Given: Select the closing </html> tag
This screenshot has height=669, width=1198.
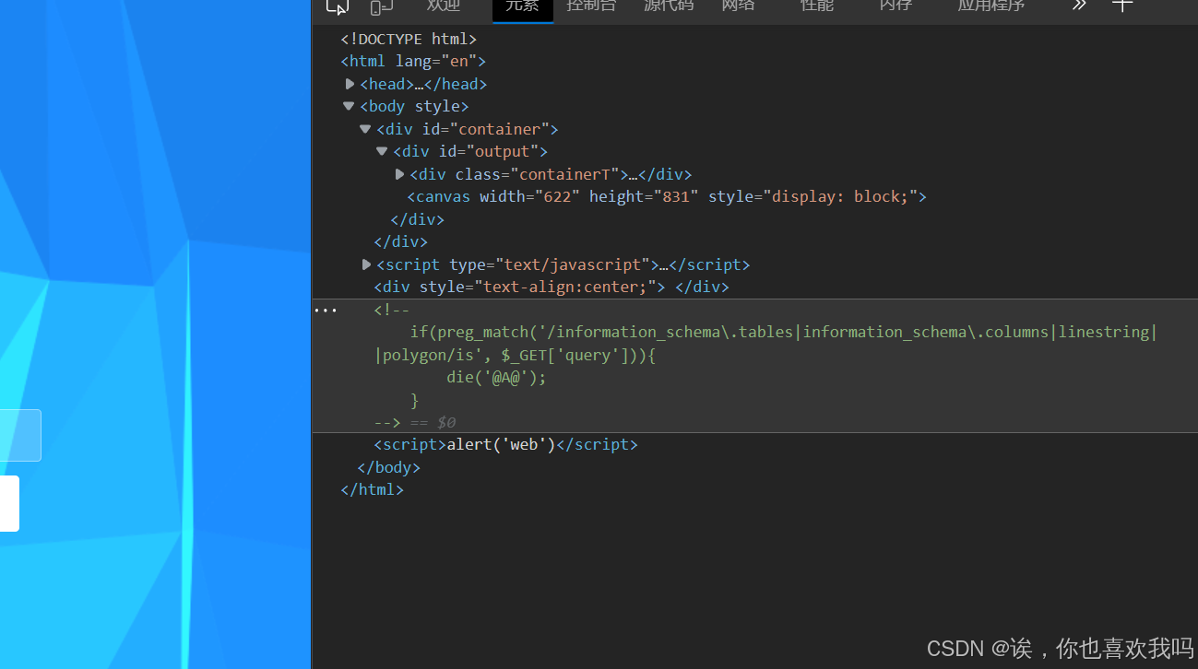Looking at the screenshot, I should click(372, 489).
